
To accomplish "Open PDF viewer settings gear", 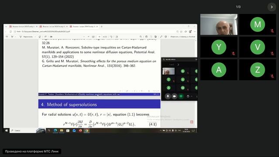I will click(x=166, y=37).
